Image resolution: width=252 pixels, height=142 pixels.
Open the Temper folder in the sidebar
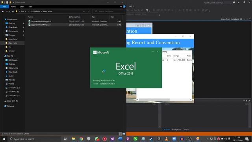click(11, 51)
